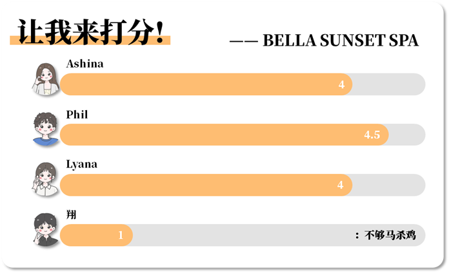Click the grey remainder of Phil's bar

[x=407, y=135]
